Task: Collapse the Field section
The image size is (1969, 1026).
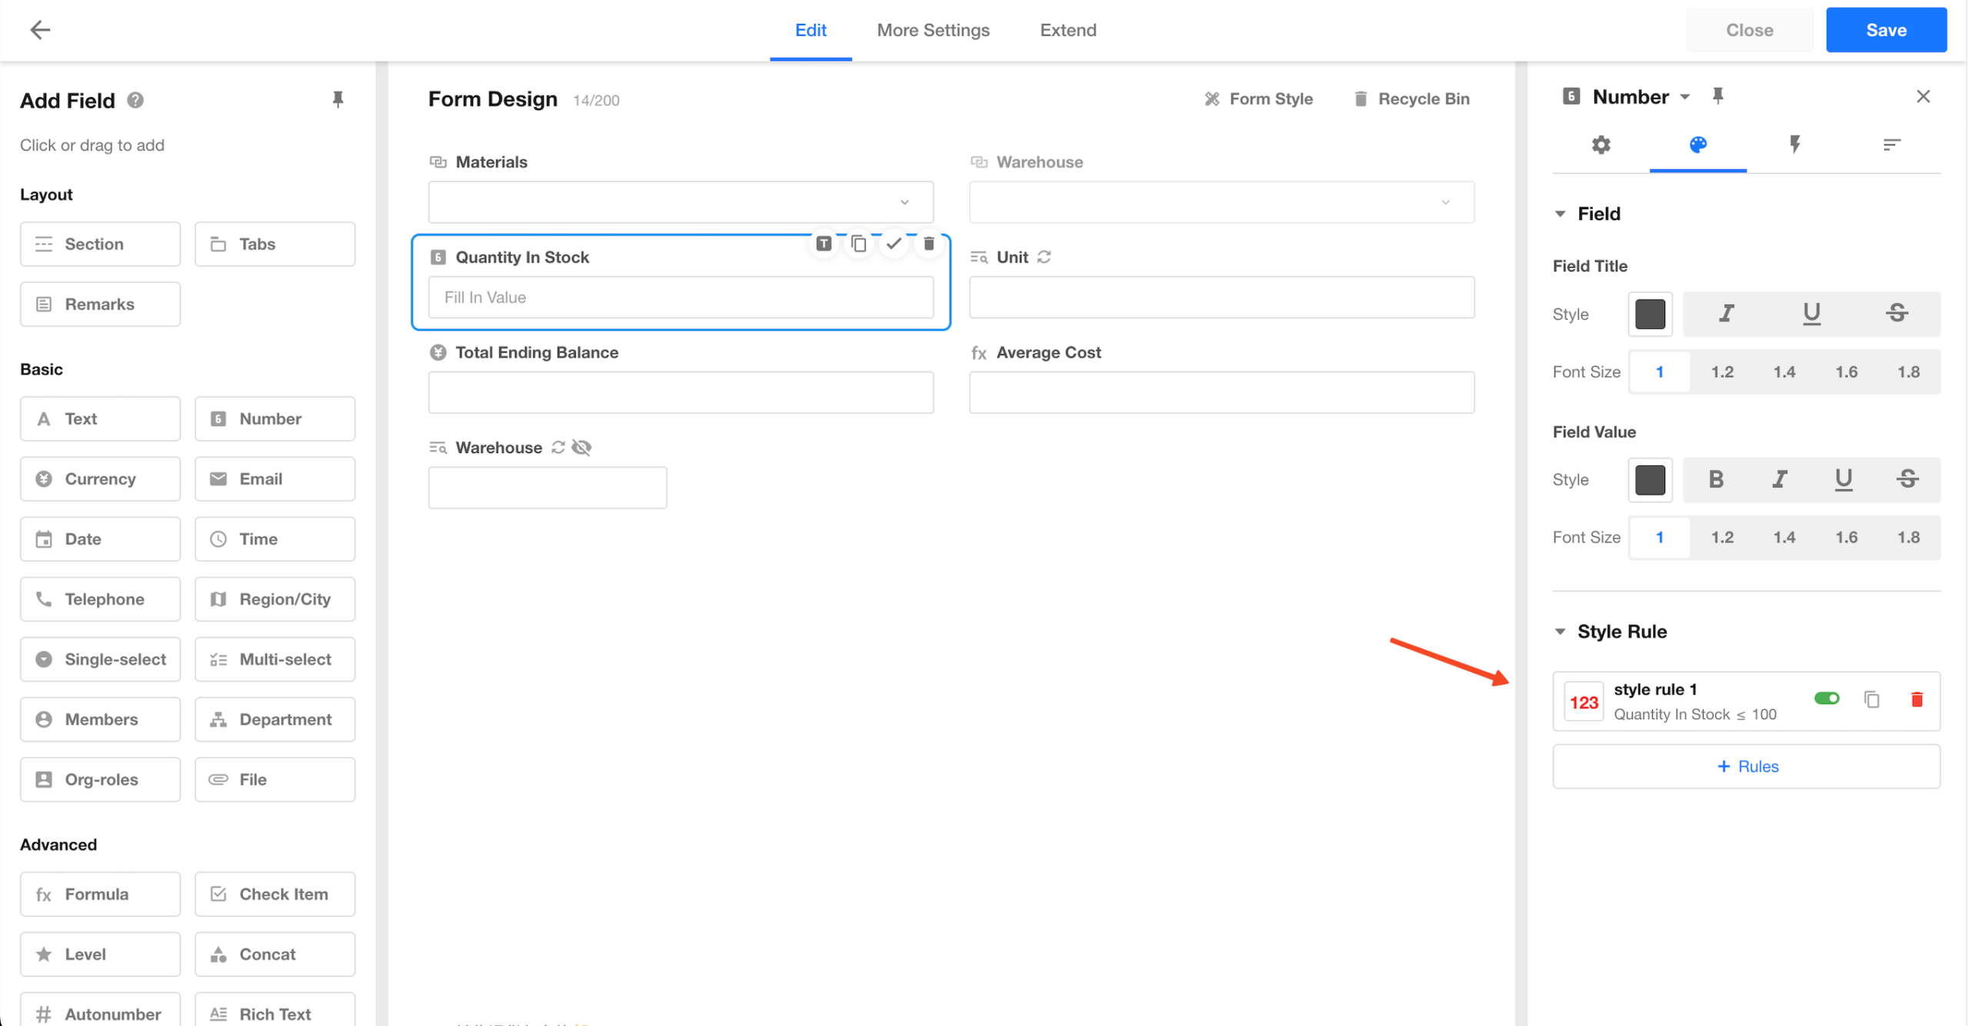Action: 1560,214
